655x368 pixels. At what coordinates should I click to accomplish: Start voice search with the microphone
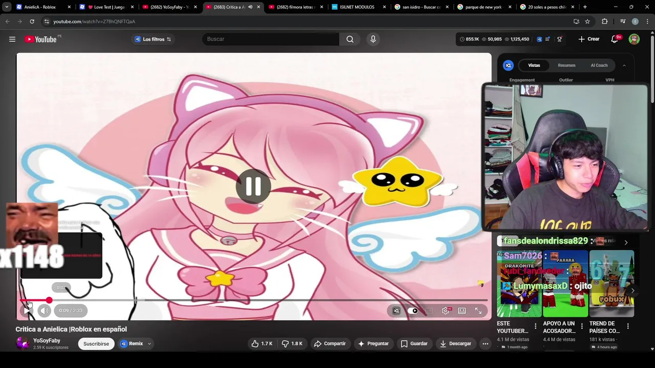[373, 39]
